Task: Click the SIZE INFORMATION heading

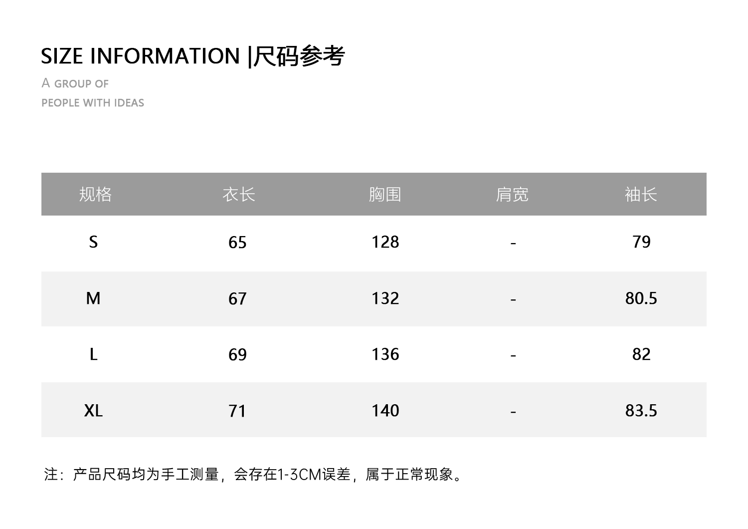Action: tap(192, 56)
